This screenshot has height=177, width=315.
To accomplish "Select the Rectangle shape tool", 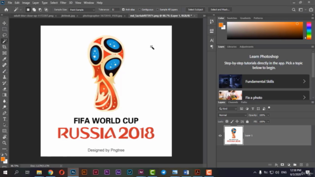I will [4, 131].
